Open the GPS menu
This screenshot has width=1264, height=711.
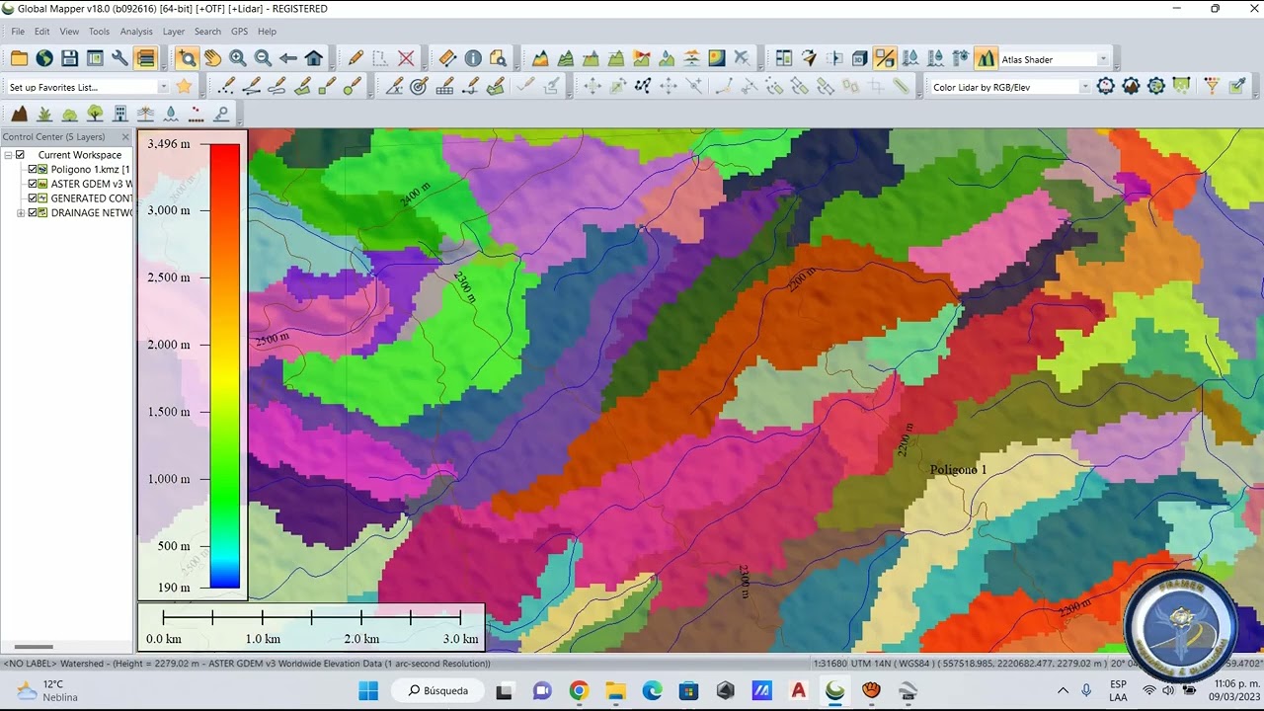[x=239, y=32]
